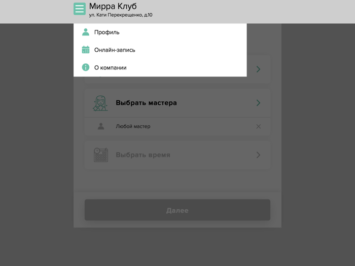355x266 pixels.
Task: Select the Профиль person icon
Action: click(x=86, y=32)
